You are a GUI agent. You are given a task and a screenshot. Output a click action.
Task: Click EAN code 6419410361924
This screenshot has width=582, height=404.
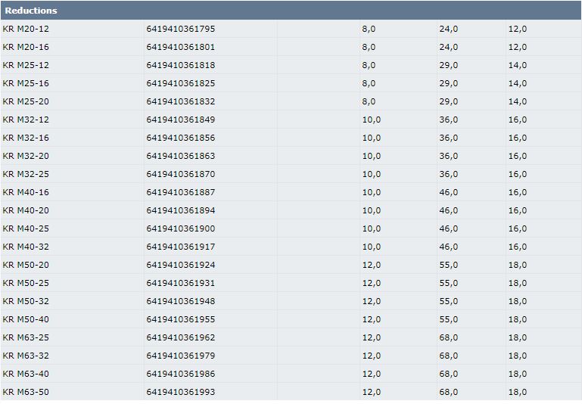[181, 266]
